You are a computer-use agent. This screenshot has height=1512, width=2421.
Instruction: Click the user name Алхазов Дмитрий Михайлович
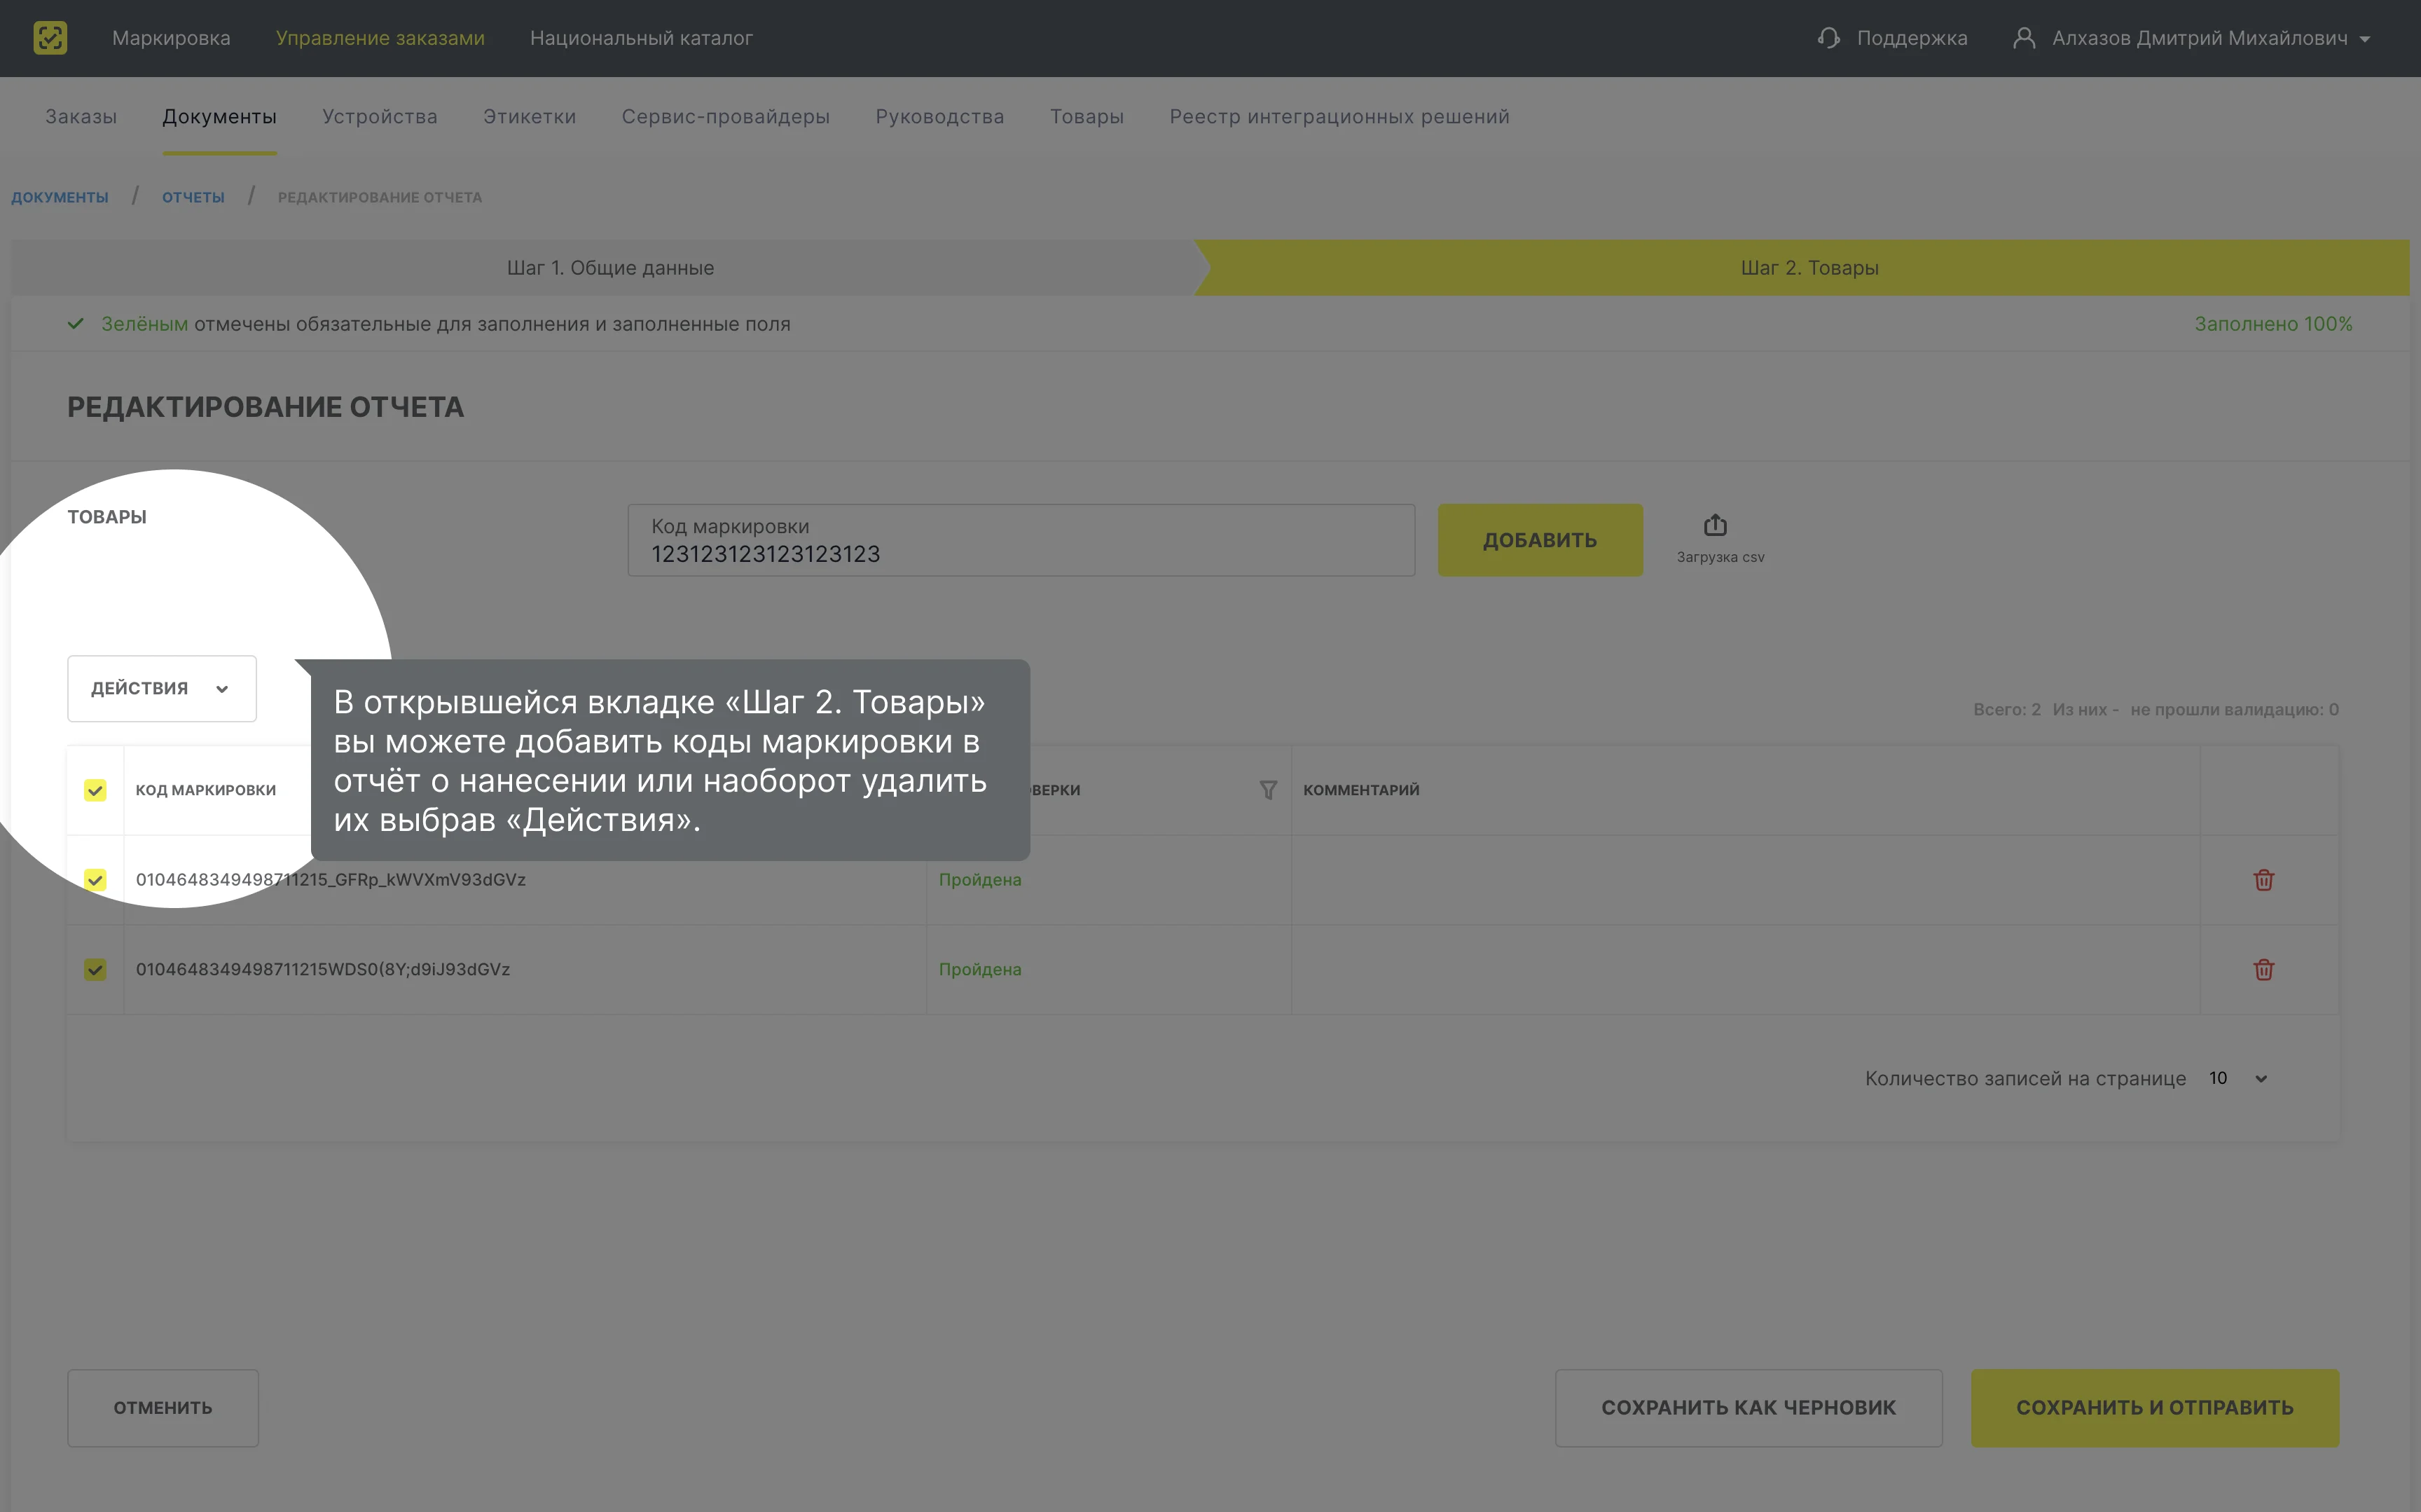2199,38
